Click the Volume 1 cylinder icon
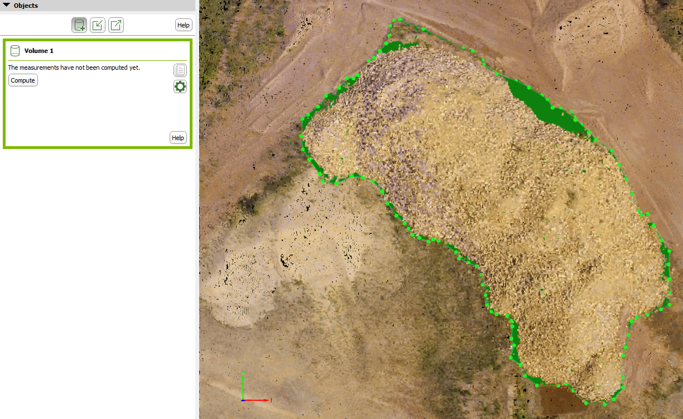 point(15,50)
